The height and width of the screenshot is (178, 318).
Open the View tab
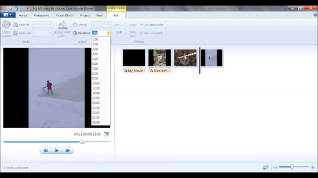(99, 15)
